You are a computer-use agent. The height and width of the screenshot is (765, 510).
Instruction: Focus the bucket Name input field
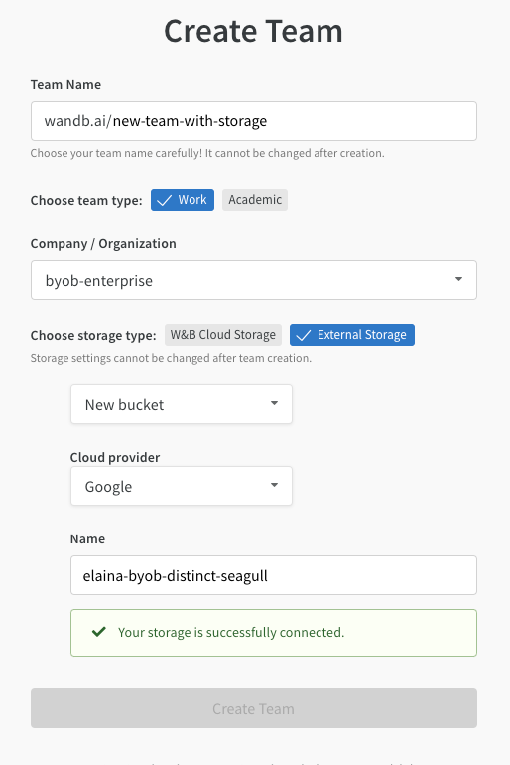274,575
